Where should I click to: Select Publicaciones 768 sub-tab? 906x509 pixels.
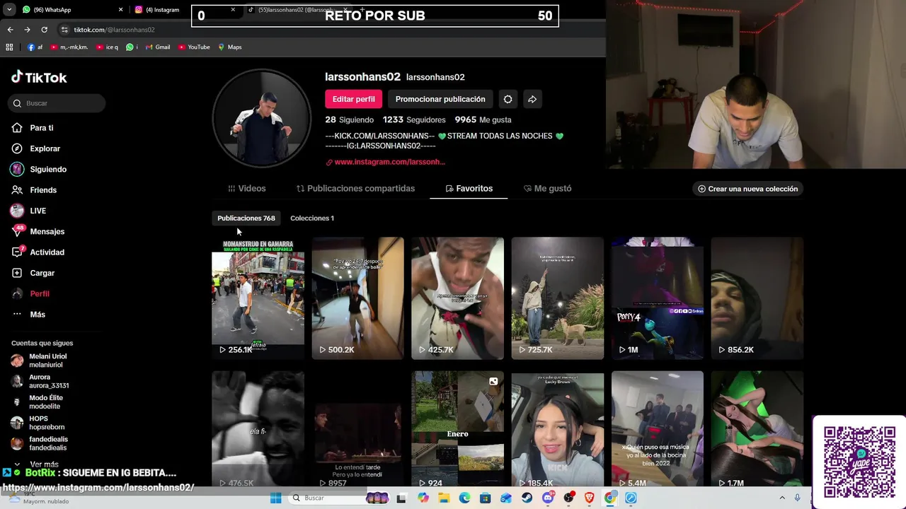246,218
